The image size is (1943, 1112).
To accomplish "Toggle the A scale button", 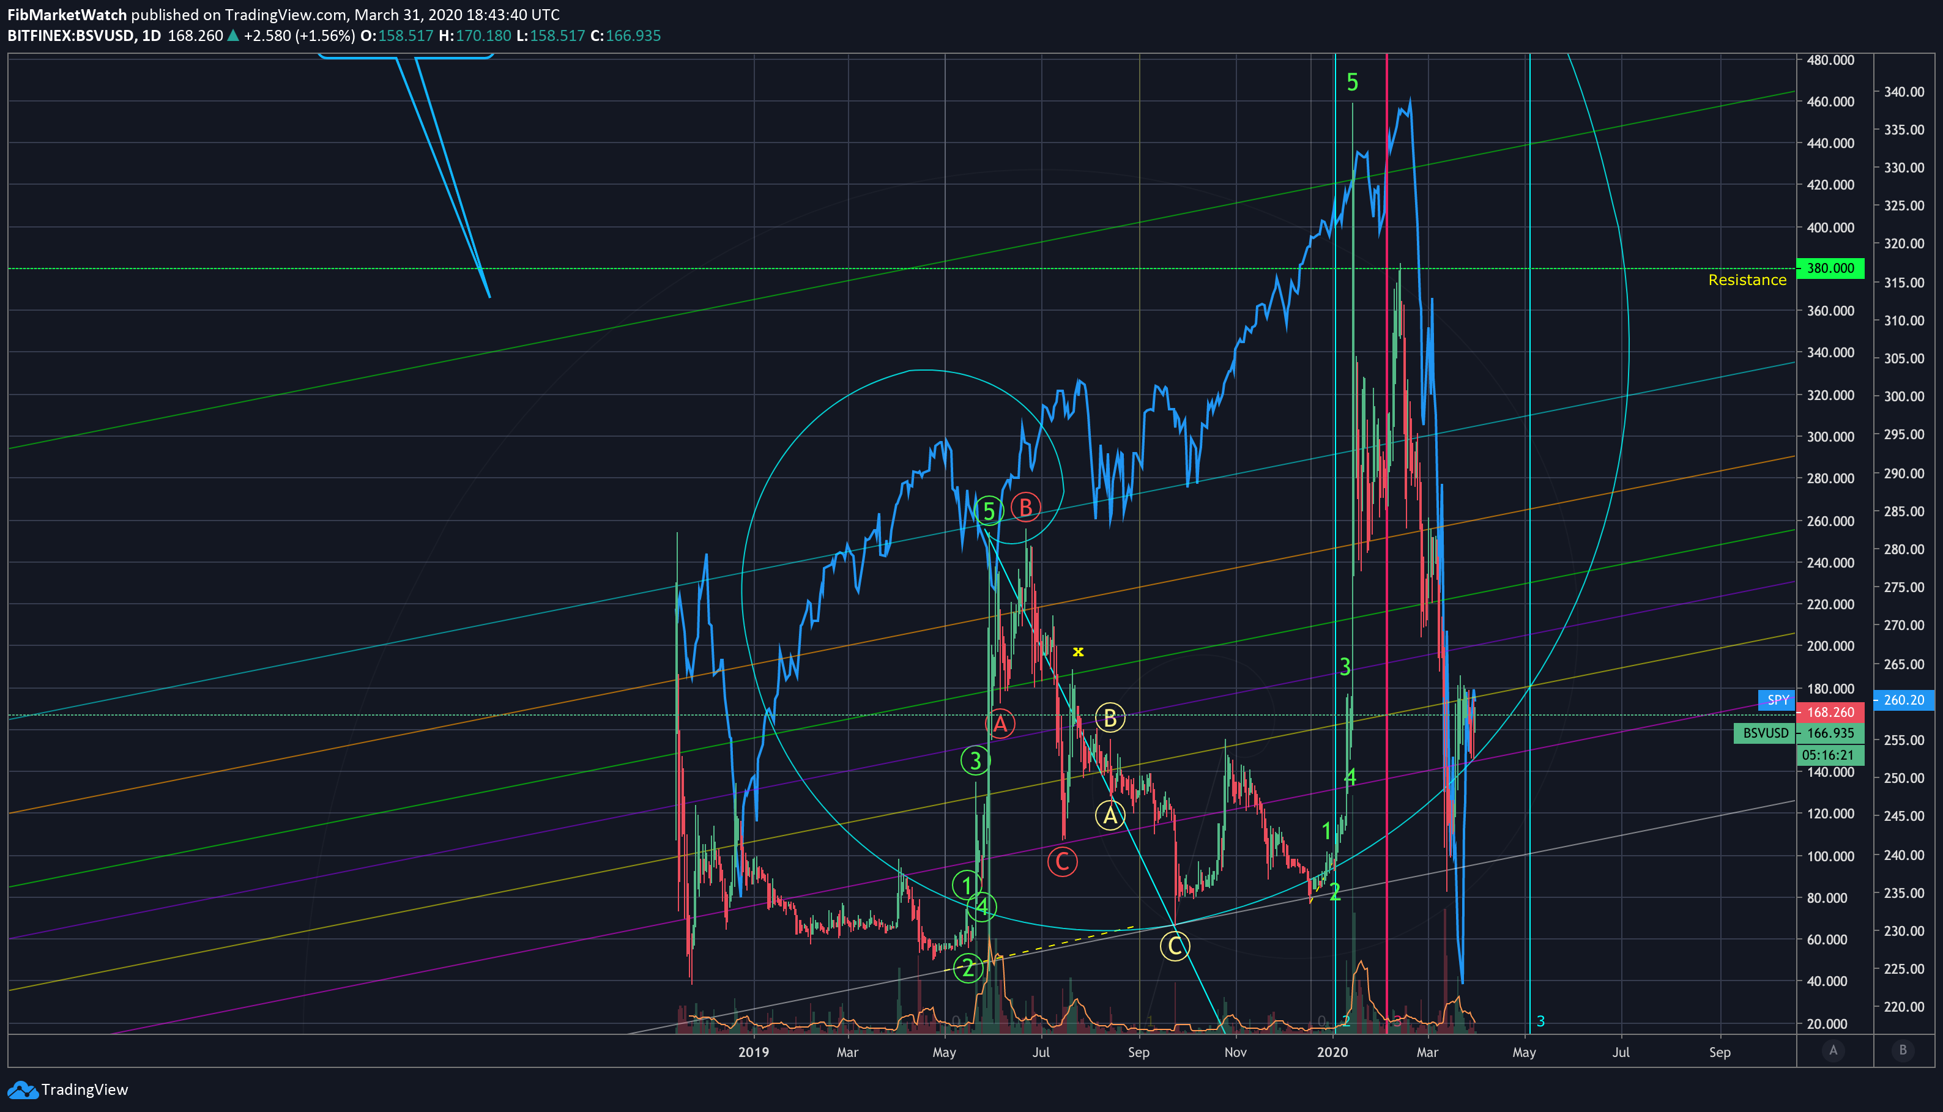I will tap(1832, 1050).
